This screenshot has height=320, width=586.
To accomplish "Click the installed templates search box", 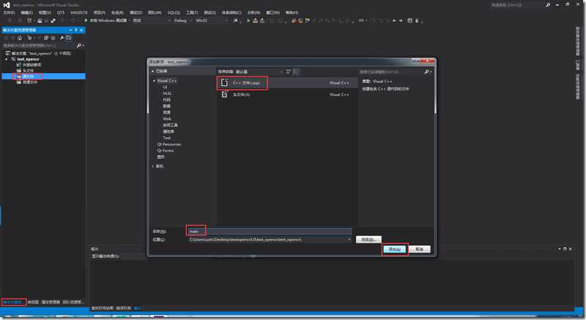I will tap(391, 72).
